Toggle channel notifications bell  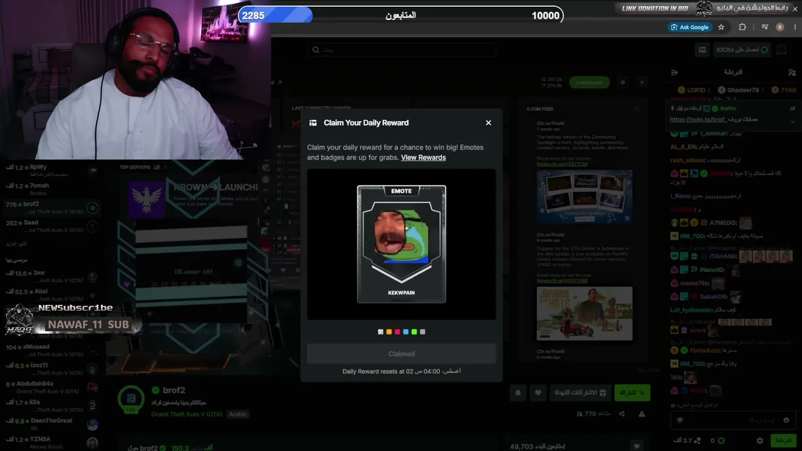518,393
